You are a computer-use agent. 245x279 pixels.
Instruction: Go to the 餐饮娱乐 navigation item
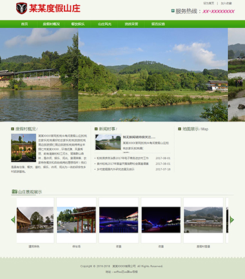pos(78,24)
